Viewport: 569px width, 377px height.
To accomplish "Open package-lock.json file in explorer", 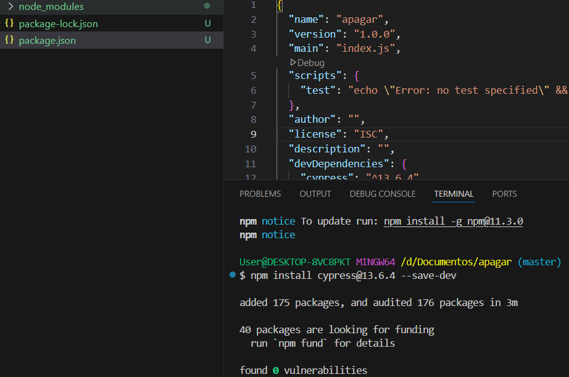I will pos(59,24).
